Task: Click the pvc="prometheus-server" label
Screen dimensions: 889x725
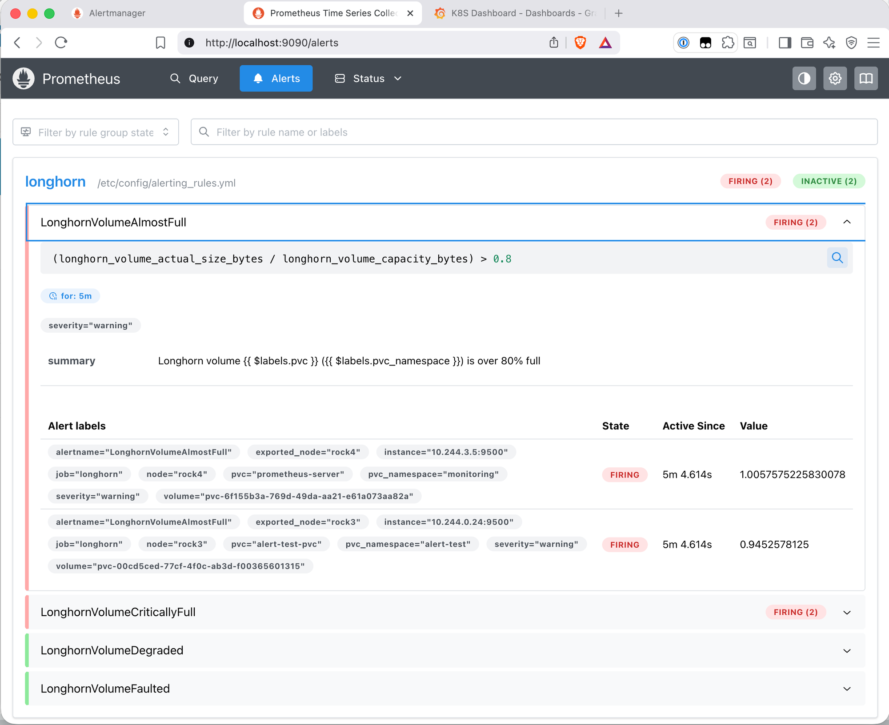Action: click(288, 474)
